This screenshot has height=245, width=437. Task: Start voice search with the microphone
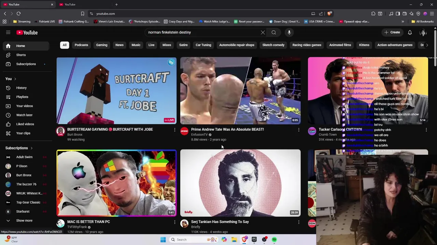click(289, 32)
